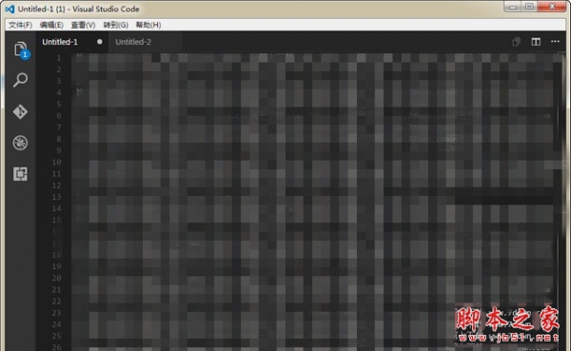
Task: Minimize the Visual Studio Code window
Action: click(x=512, y=7)
